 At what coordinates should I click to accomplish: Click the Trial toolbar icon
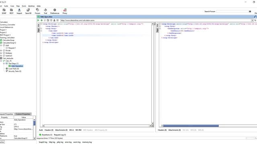pyautogui.click(x=45, y=10)
